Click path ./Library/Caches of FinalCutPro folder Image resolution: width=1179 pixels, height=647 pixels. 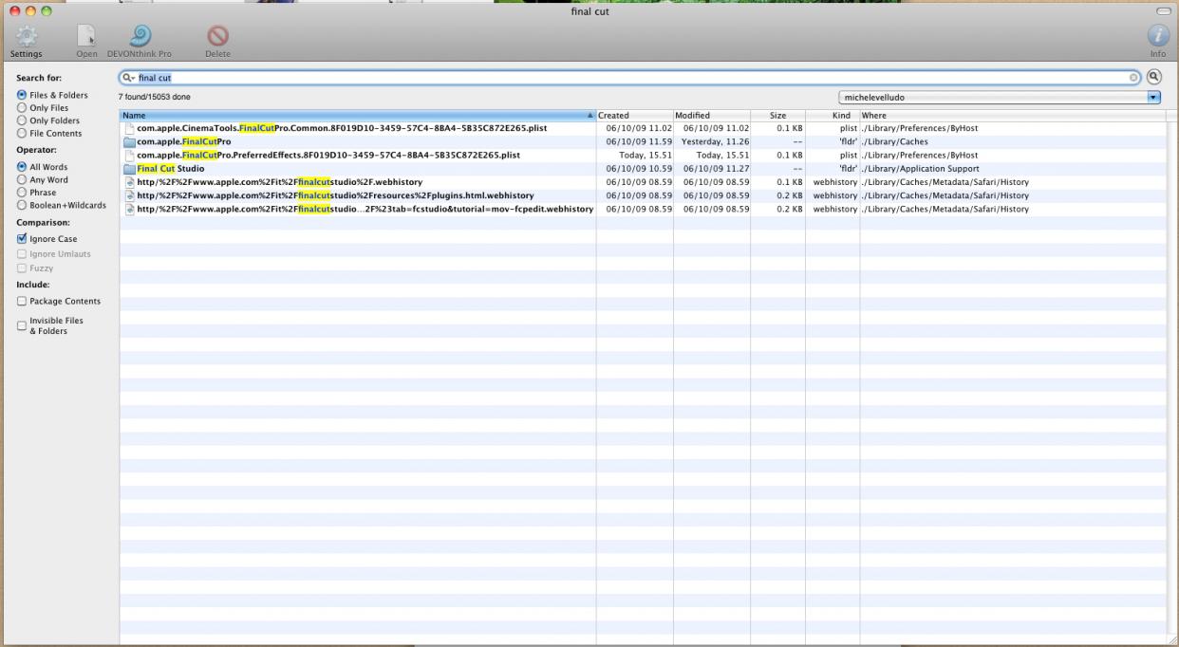tap(894, 141)
